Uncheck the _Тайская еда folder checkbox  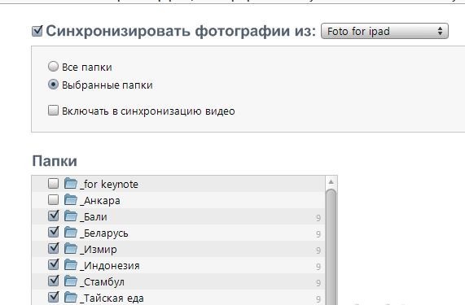(x=54, y=298)
